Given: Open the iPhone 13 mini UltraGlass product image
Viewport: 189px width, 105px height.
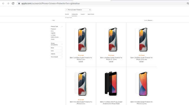Looking at the screenshot, I should click(x=81, y=39).
